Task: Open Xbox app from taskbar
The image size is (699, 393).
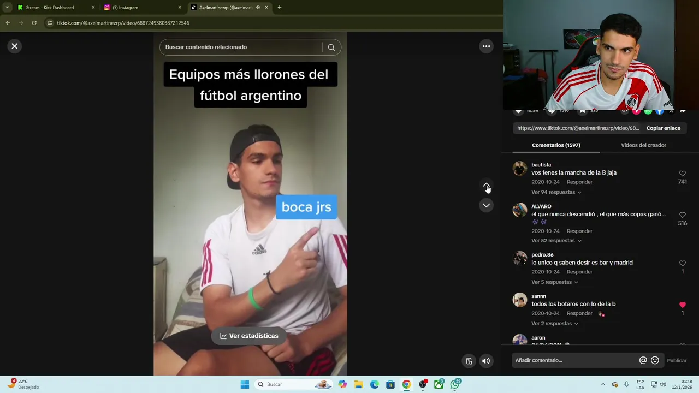Action: 439,384
